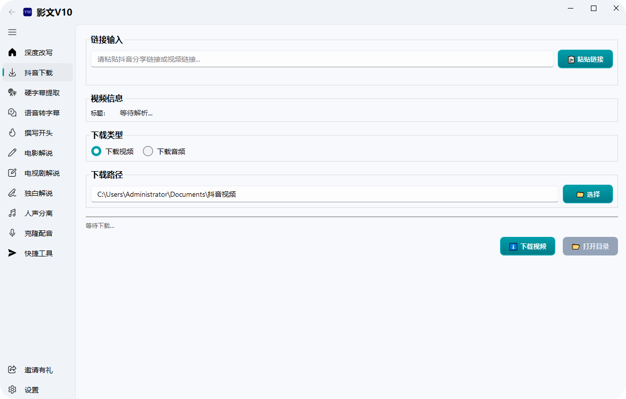Click the Douyin link input field
Image resolution: width=626 pixels, height=399 pixels.
(x=322, y=59)
